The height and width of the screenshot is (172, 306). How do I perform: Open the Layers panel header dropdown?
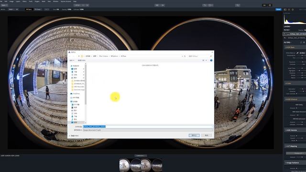click(287, 27)
